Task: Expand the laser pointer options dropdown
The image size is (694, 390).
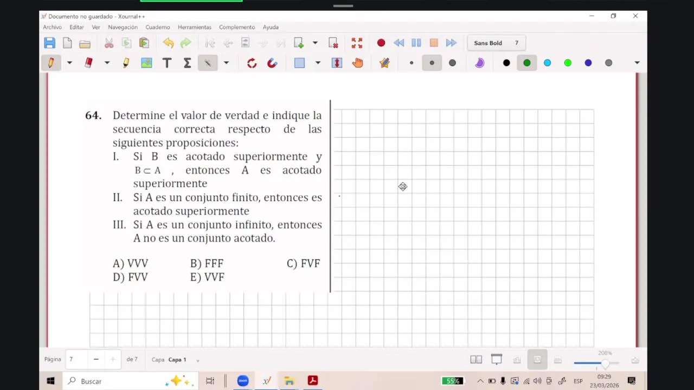Action: pos(226,63)
